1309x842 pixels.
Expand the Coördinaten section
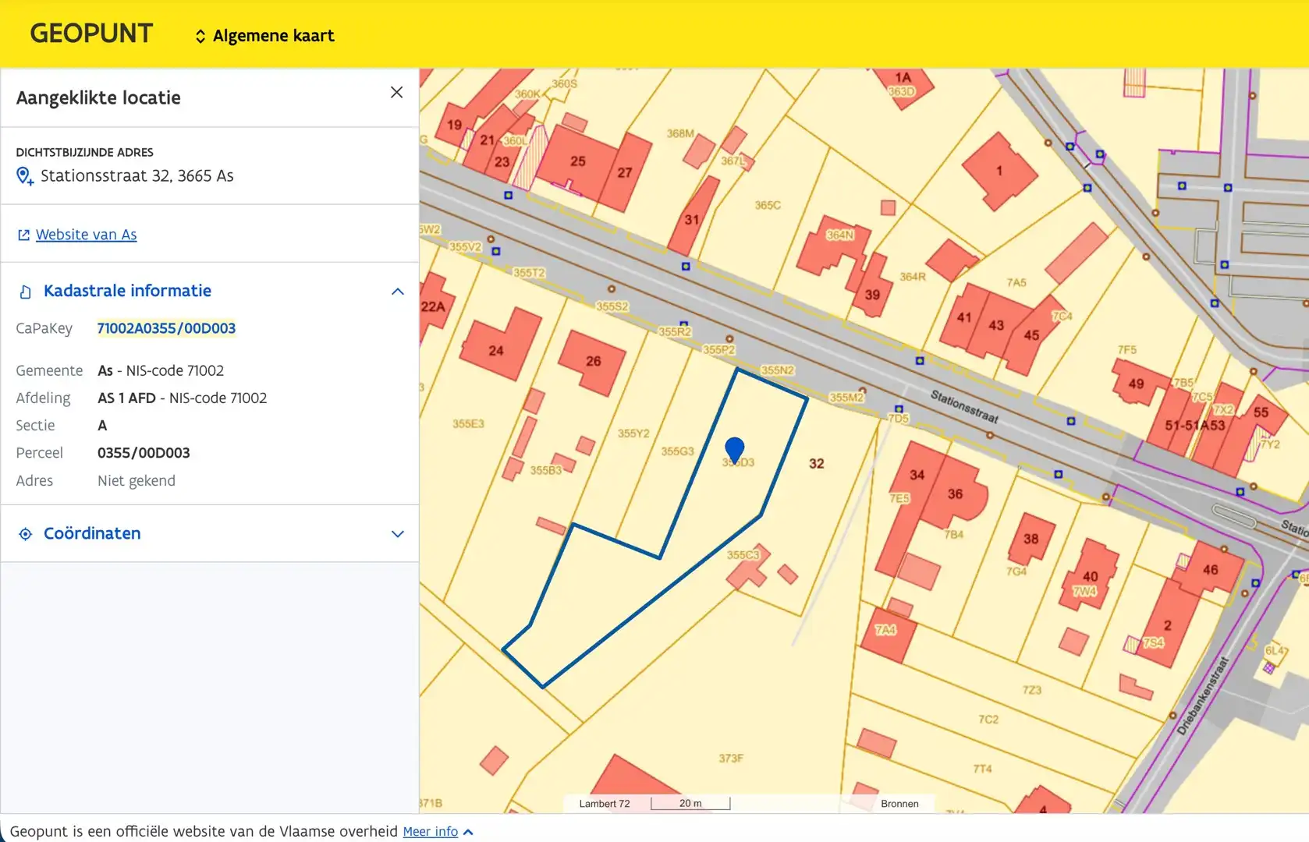click(x=397, y=534)
